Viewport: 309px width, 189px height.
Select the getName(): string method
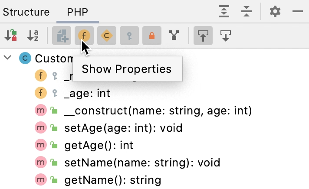point(112,179)
